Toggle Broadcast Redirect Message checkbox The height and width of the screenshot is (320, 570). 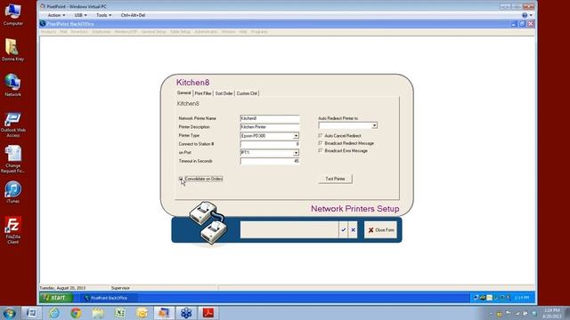(321, 143)
